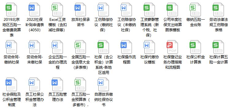Image resolution: width=230 pixels, height=111 pixels.
Task: Click the file name 放弃社保承诺书
Action: (81, 22)
